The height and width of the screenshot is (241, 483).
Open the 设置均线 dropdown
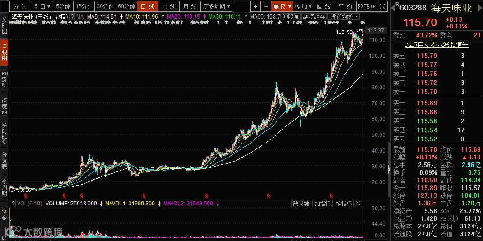click(344, 17)
